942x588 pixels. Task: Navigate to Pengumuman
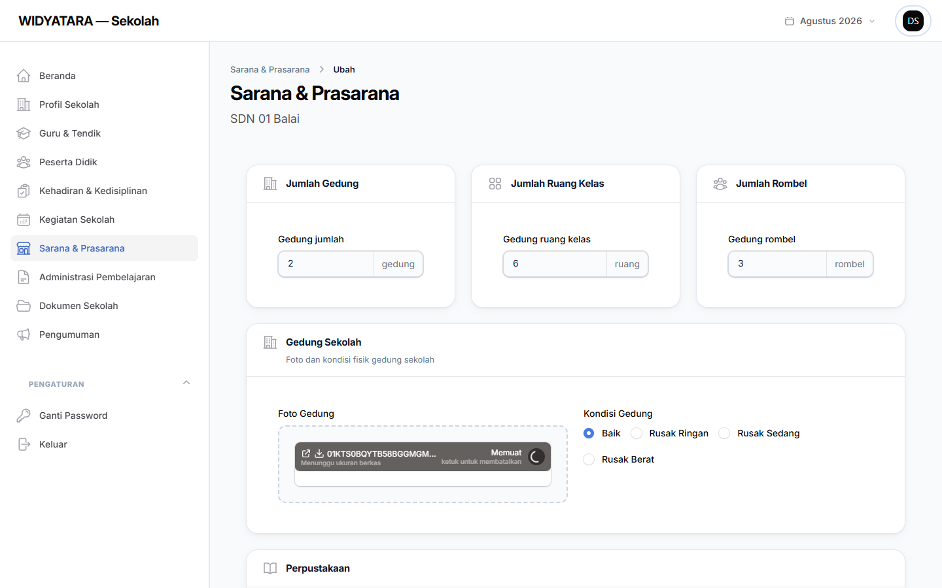pos(104,335)
